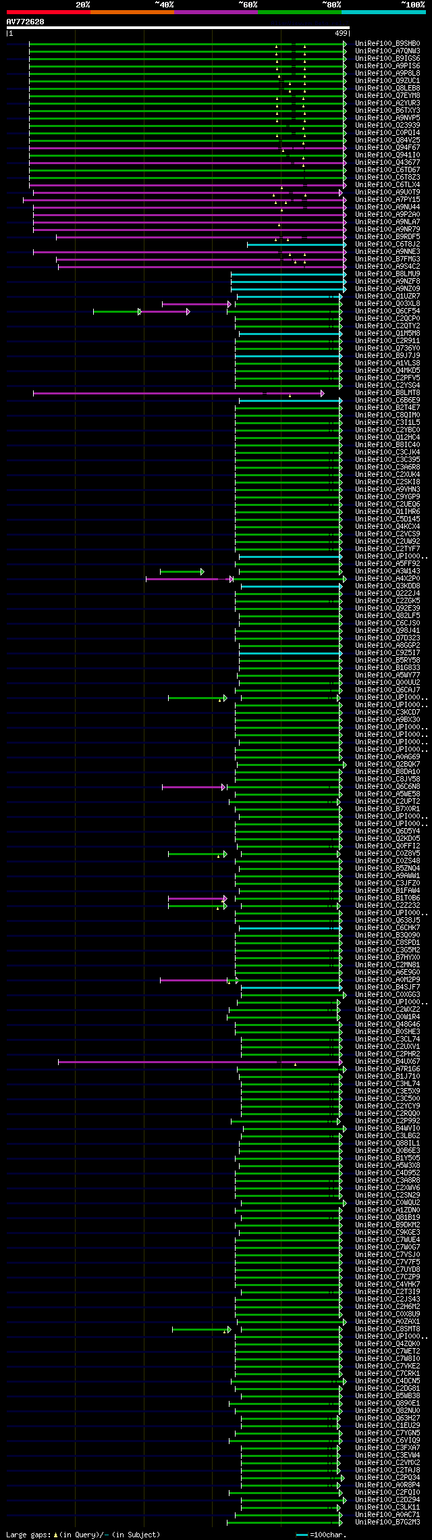Select hit label UniRef100_C0PQI4
Viewport: 432px width, 1540px height.
click(387, 133)
